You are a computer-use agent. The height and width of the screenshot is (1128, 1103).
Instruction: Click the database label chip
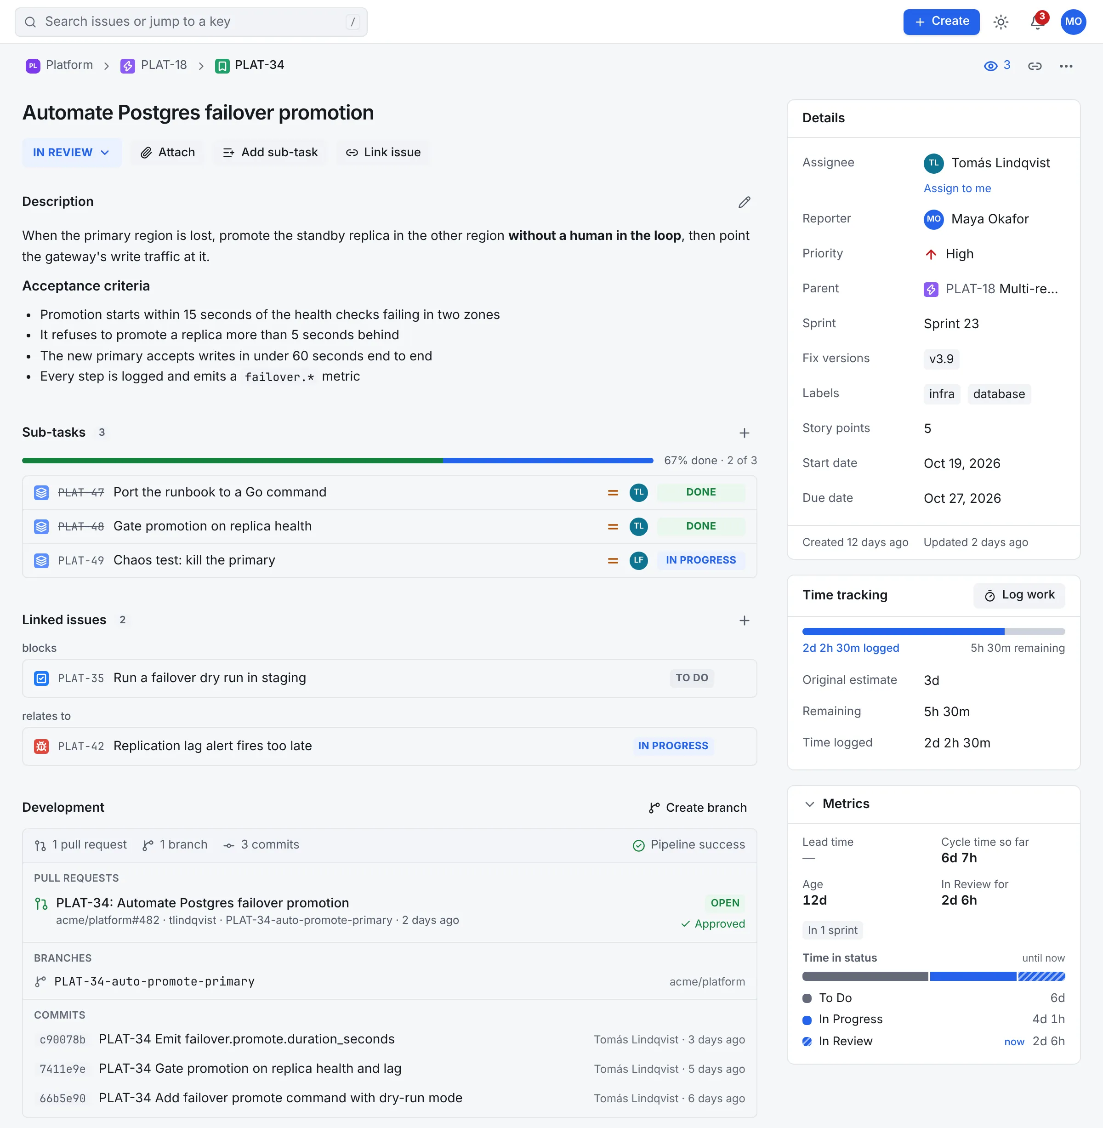(x=999, y=394)
